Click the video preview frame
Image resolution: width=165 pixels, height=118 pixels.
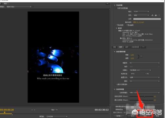(x=53, y=57)
